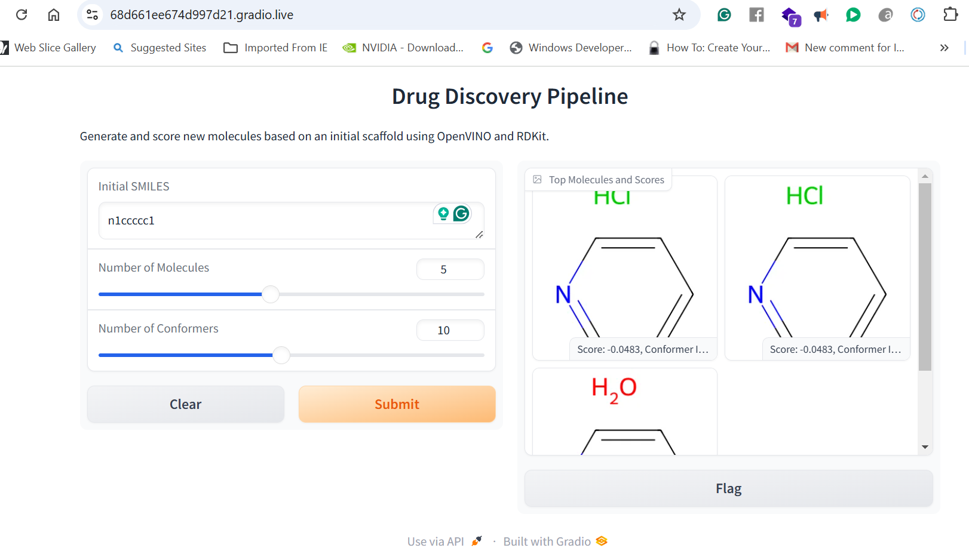Click the address bar URL

coord(202,15)
